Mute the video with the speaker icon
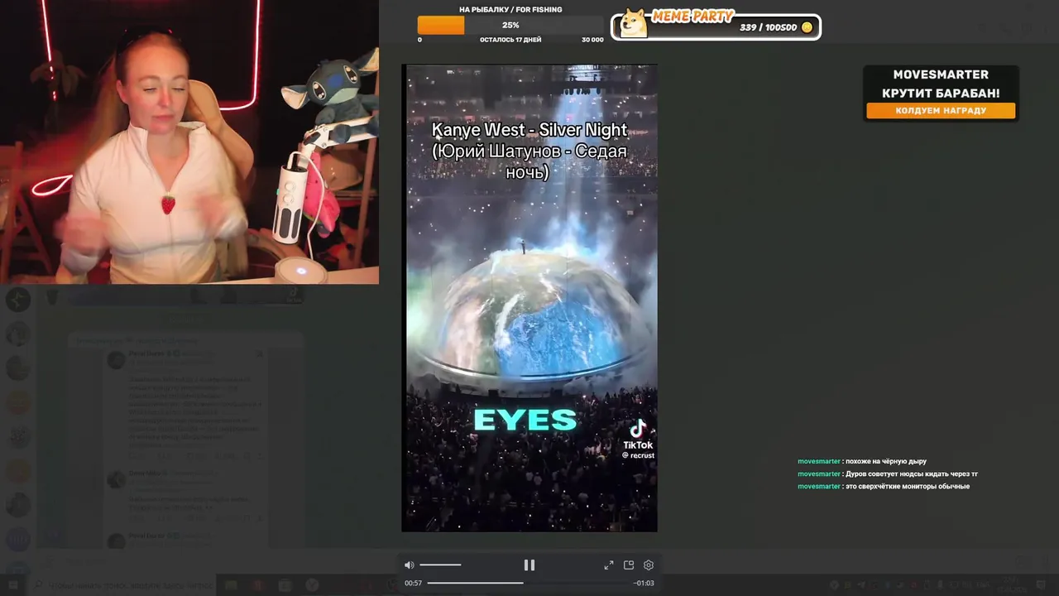The height and width of the screenshot is (596, 1059). tap(409, 565)
